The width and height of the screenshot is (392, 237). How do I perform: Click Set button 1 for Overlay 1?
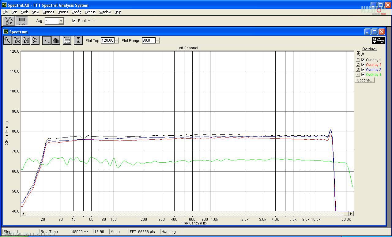click(x=358, y=60)
